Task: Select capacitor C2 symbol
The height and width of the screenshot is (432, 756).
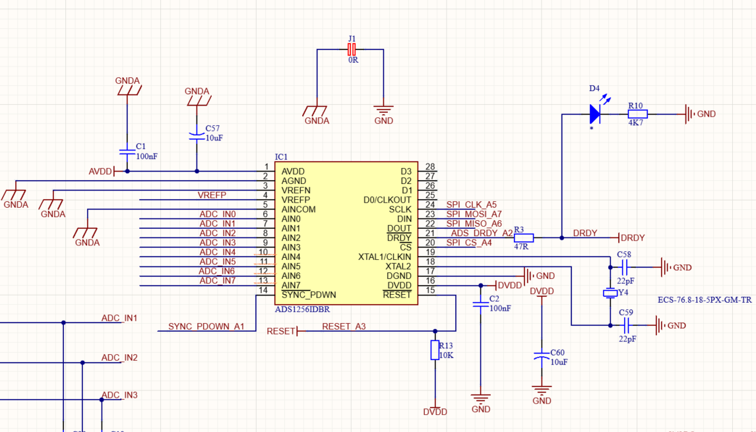Action: (x=481, y=304)
